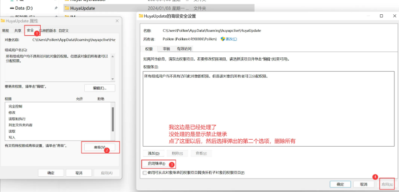
Task: Click the 更改(C) owner link
Action: click(231, 39)
